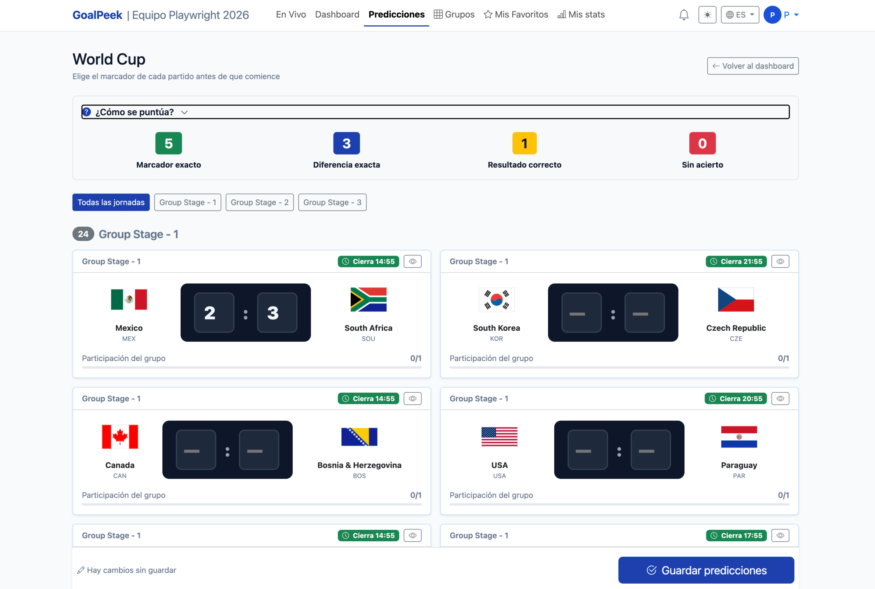Toggle the light/dark theme sun button
This screenshot has height=589, width=875.
[707, 15]
